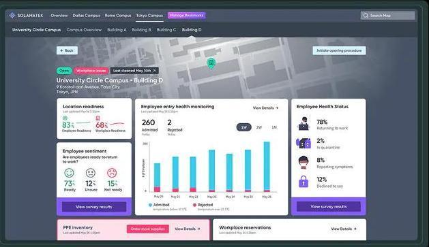Viewport: 429px width, 247px height.
Task: Open the Overview nav item
Action: 59,16
